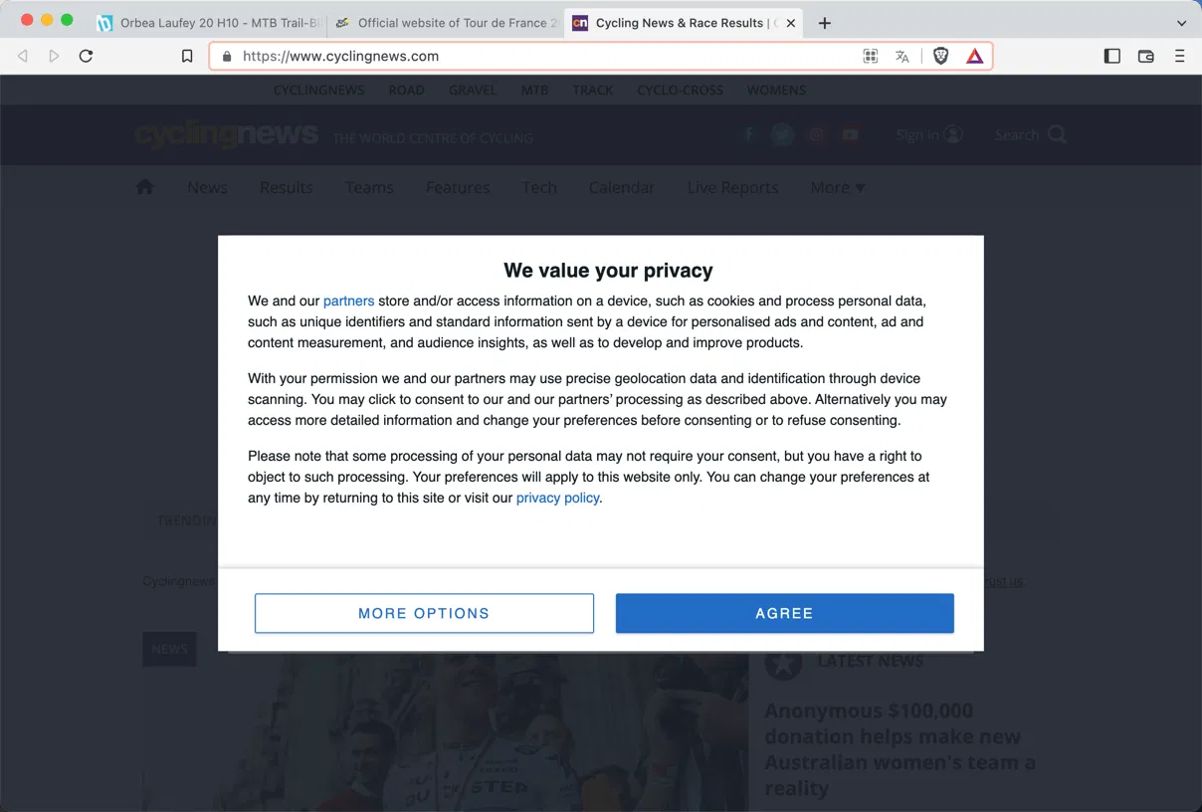This screenshot has height=812, width=1202.
Task: Click the QR code icon in address bar
Action: coord(871,57)
